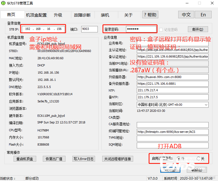Open the 机顶盒配置 tab

[36, 15]
